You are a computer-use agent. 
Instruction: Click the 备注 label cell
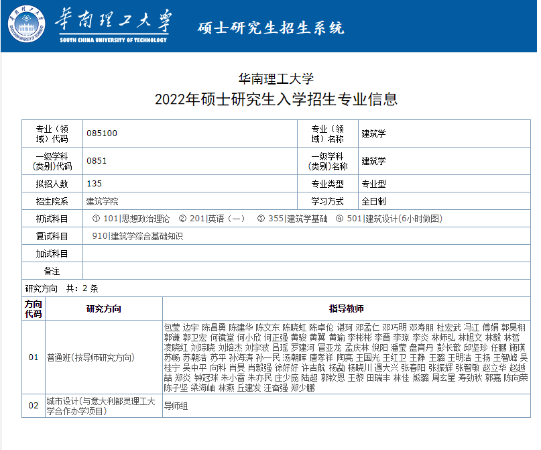(52, 271)
